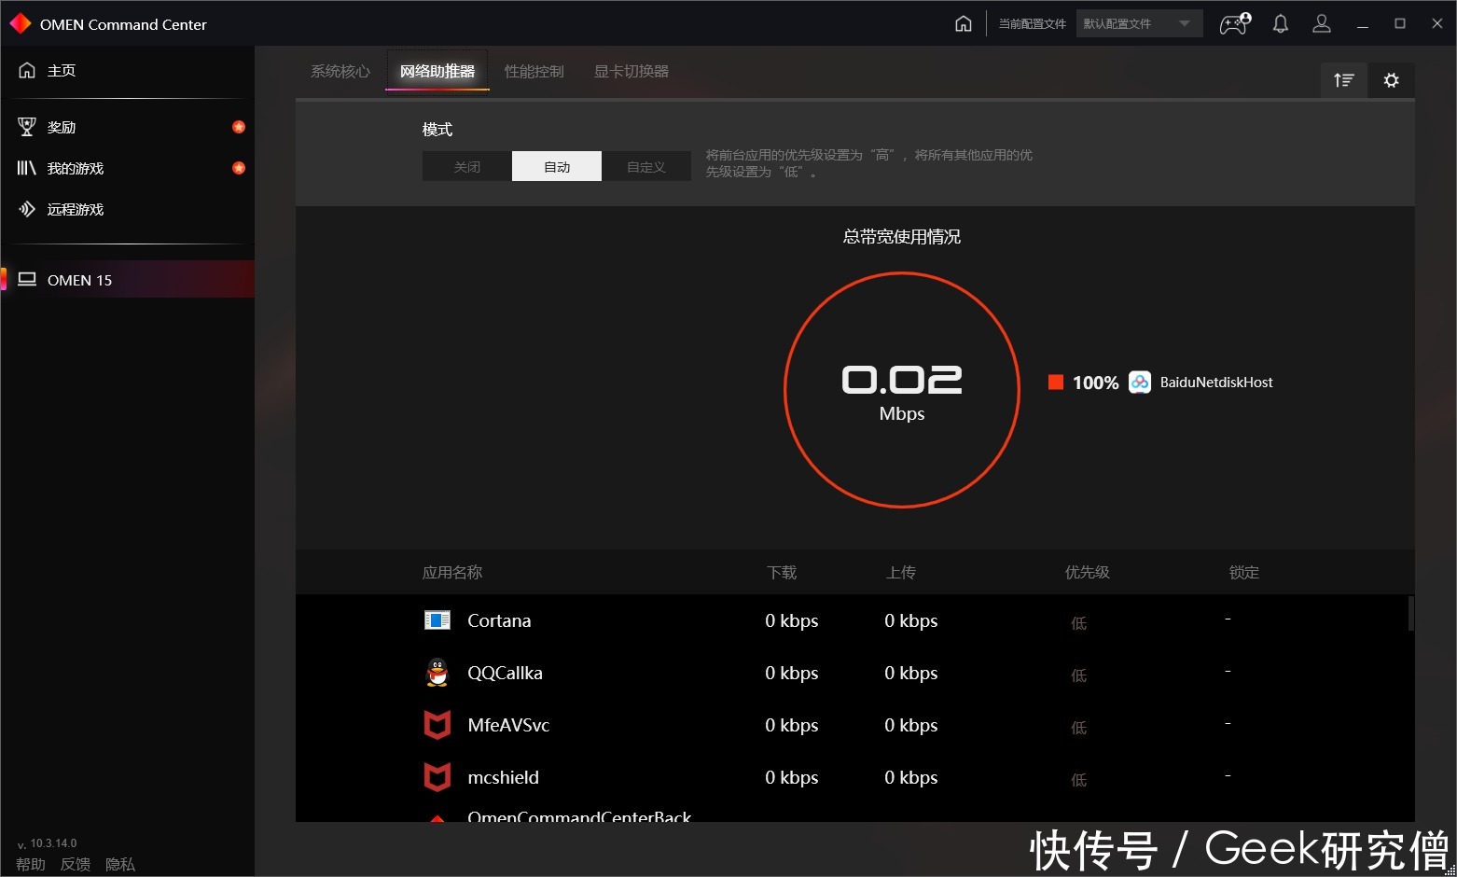Toggle the lock for Cortana in 锁定 column

[x=1228, y=619]
